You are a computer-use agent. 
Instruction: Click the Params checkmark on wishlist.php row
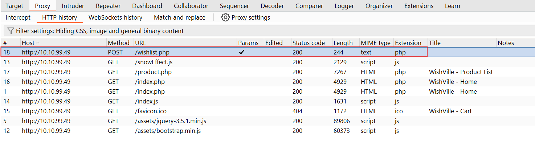click(242, 52)
